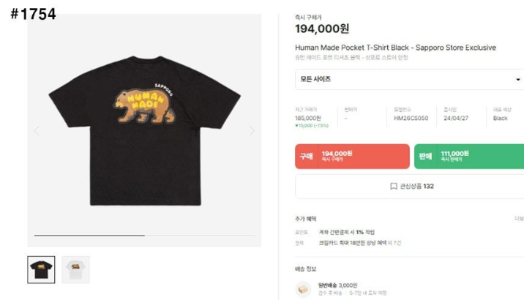Screen dimensions: 524x300
Task: Click the 111,000원 price on sell button
Action: click(x=454, y=154)
